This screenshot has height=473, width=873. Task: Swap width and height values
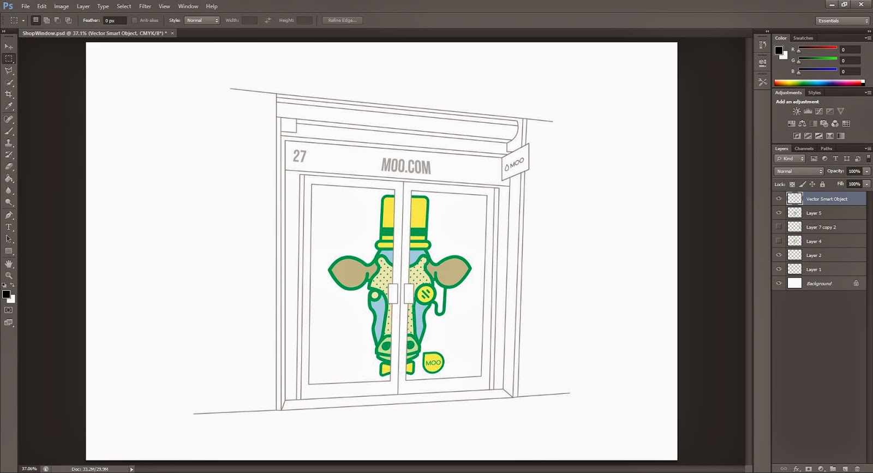pos(267,20)
